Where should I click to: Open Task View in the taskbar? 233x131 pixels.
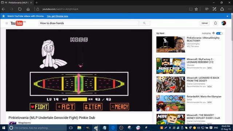tap(71, 128)
